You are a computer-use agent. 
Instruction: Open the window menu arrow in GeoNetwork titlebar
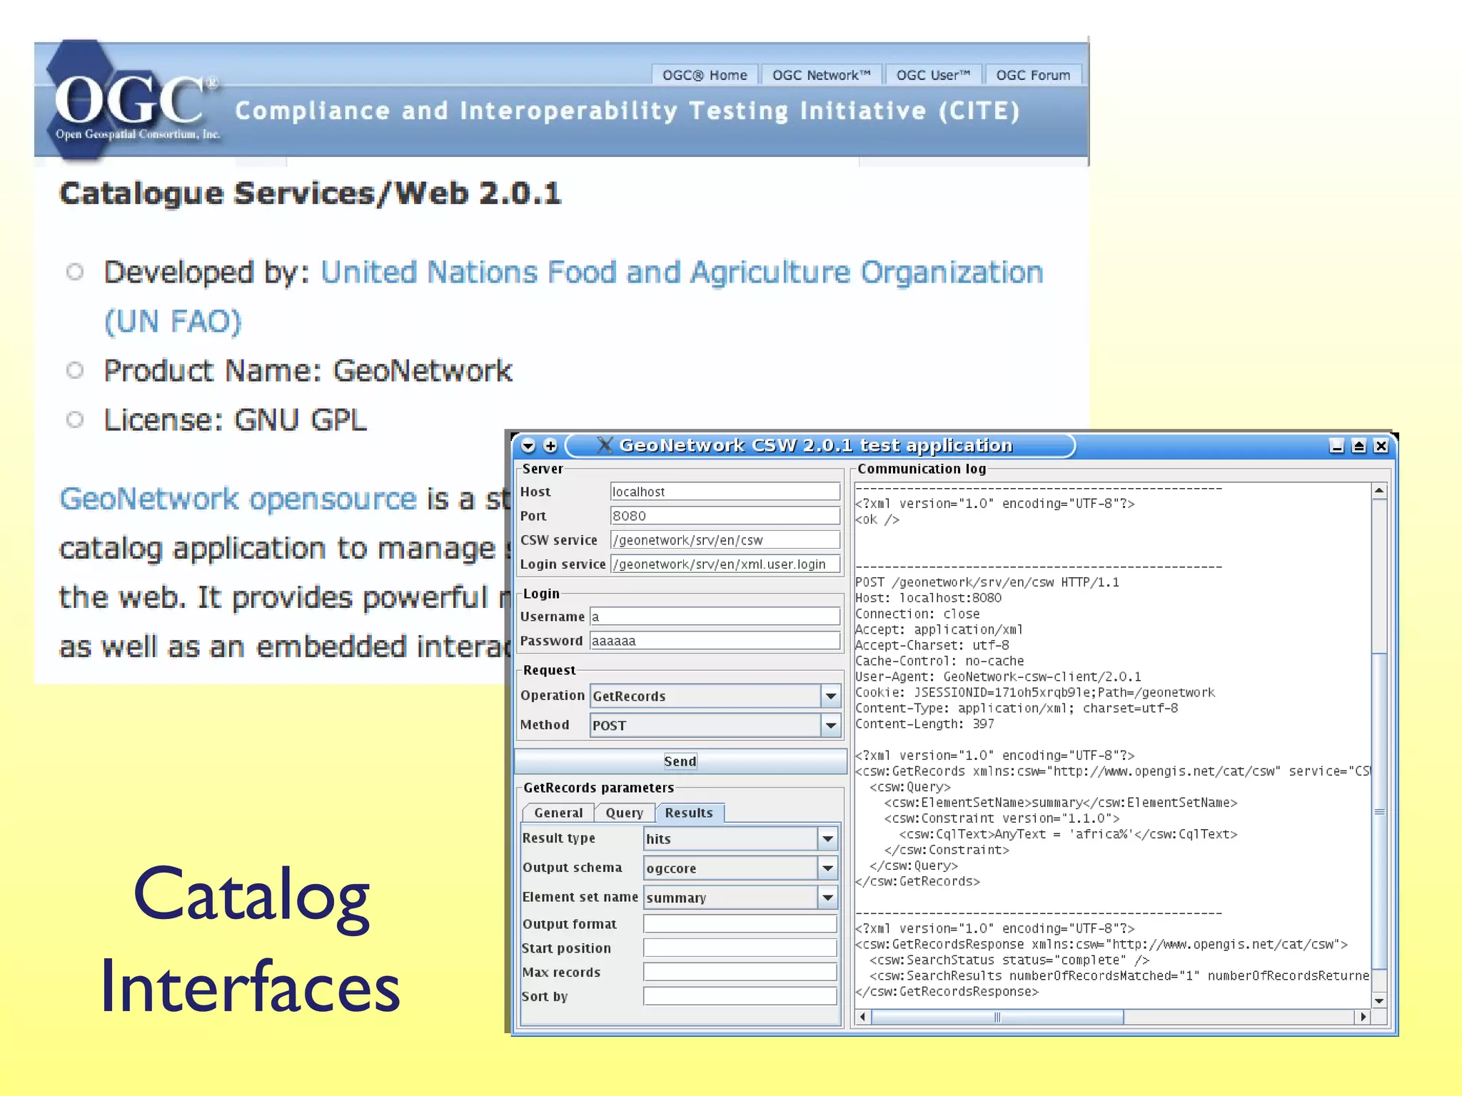[528, 446]
